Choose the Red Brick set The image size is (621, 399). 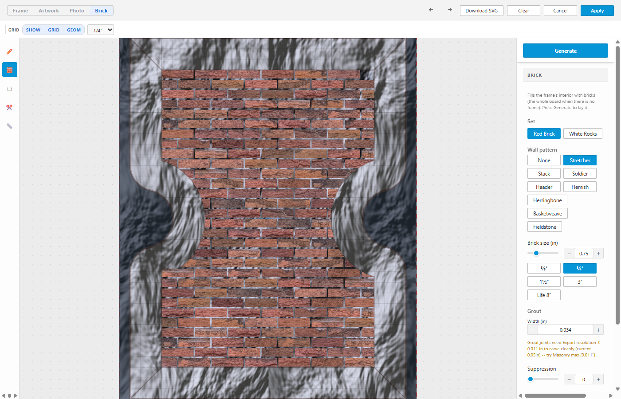[544, 133]
